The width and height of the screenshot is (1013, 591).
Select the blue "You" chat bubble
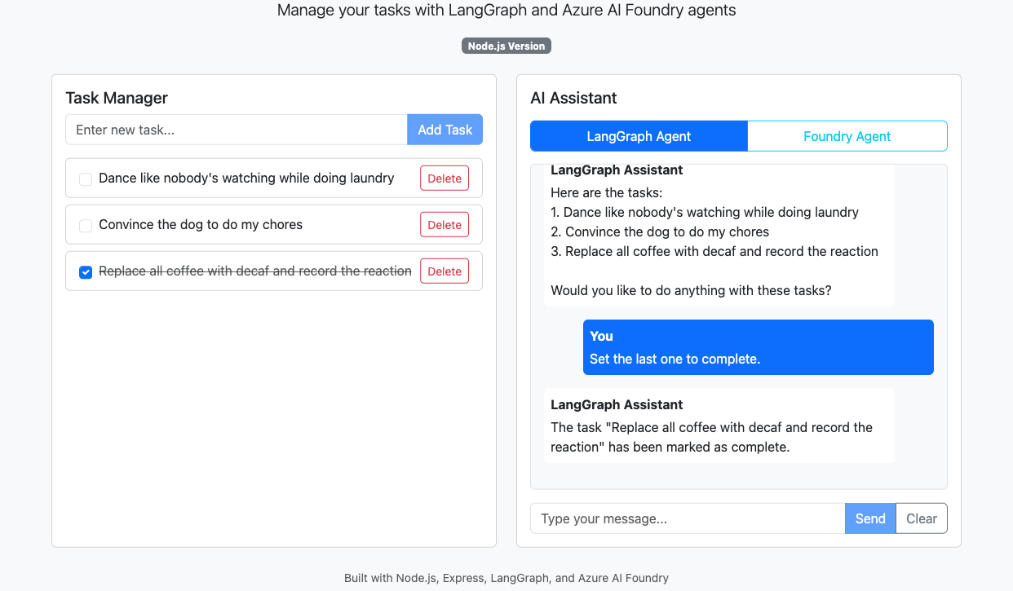click(758, 347)
